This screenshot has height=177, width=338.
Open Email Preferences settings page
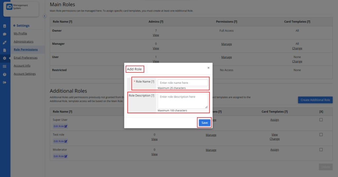point(25,57)
